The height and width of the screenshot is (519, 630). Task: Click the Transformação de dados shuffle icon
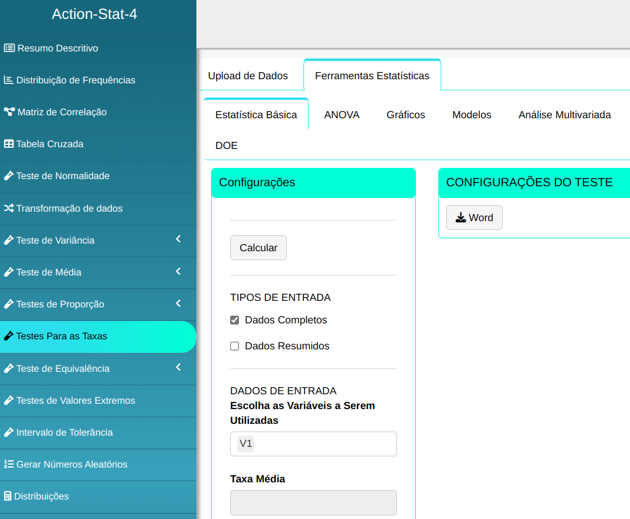(x=9, y=209)
